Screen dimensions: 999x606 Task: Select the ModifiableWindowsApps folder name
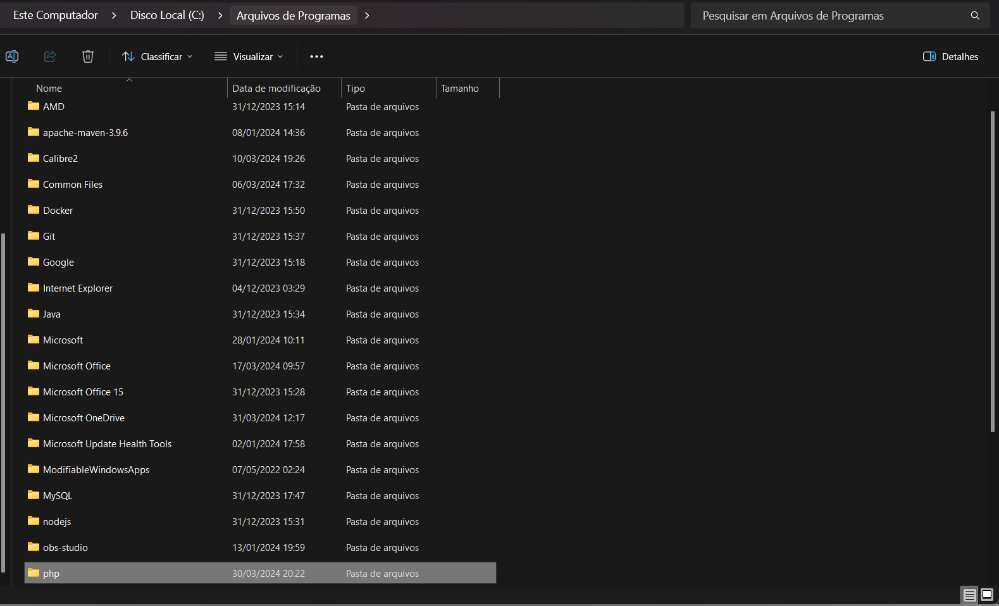coord(96,469)
